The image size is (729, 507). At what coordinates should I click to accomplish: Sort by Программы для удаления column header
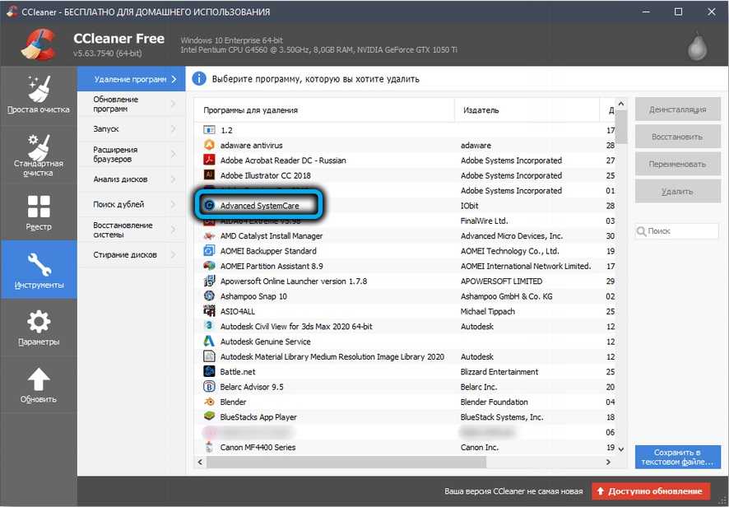[324, 110]
